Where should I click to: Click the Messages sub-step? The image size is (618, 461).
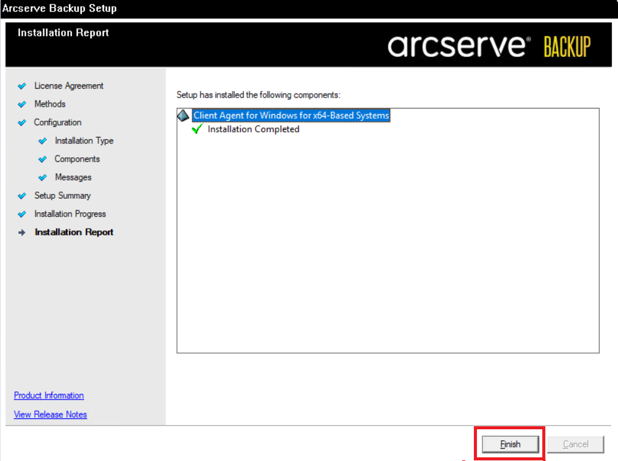tap(73, 177)
